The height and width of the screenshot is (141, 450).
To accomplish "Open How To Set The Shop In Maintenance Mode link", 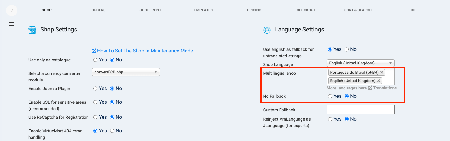I will coord(145,51).
